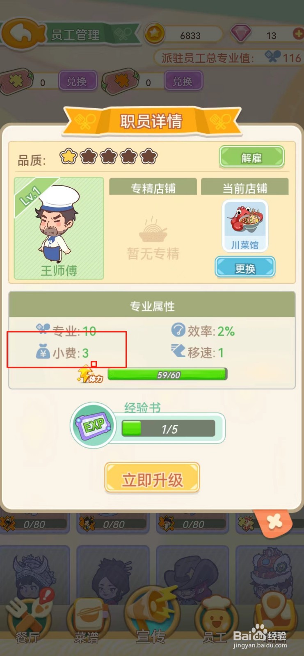Exchange second puzzle piece with 兑换

183,81
